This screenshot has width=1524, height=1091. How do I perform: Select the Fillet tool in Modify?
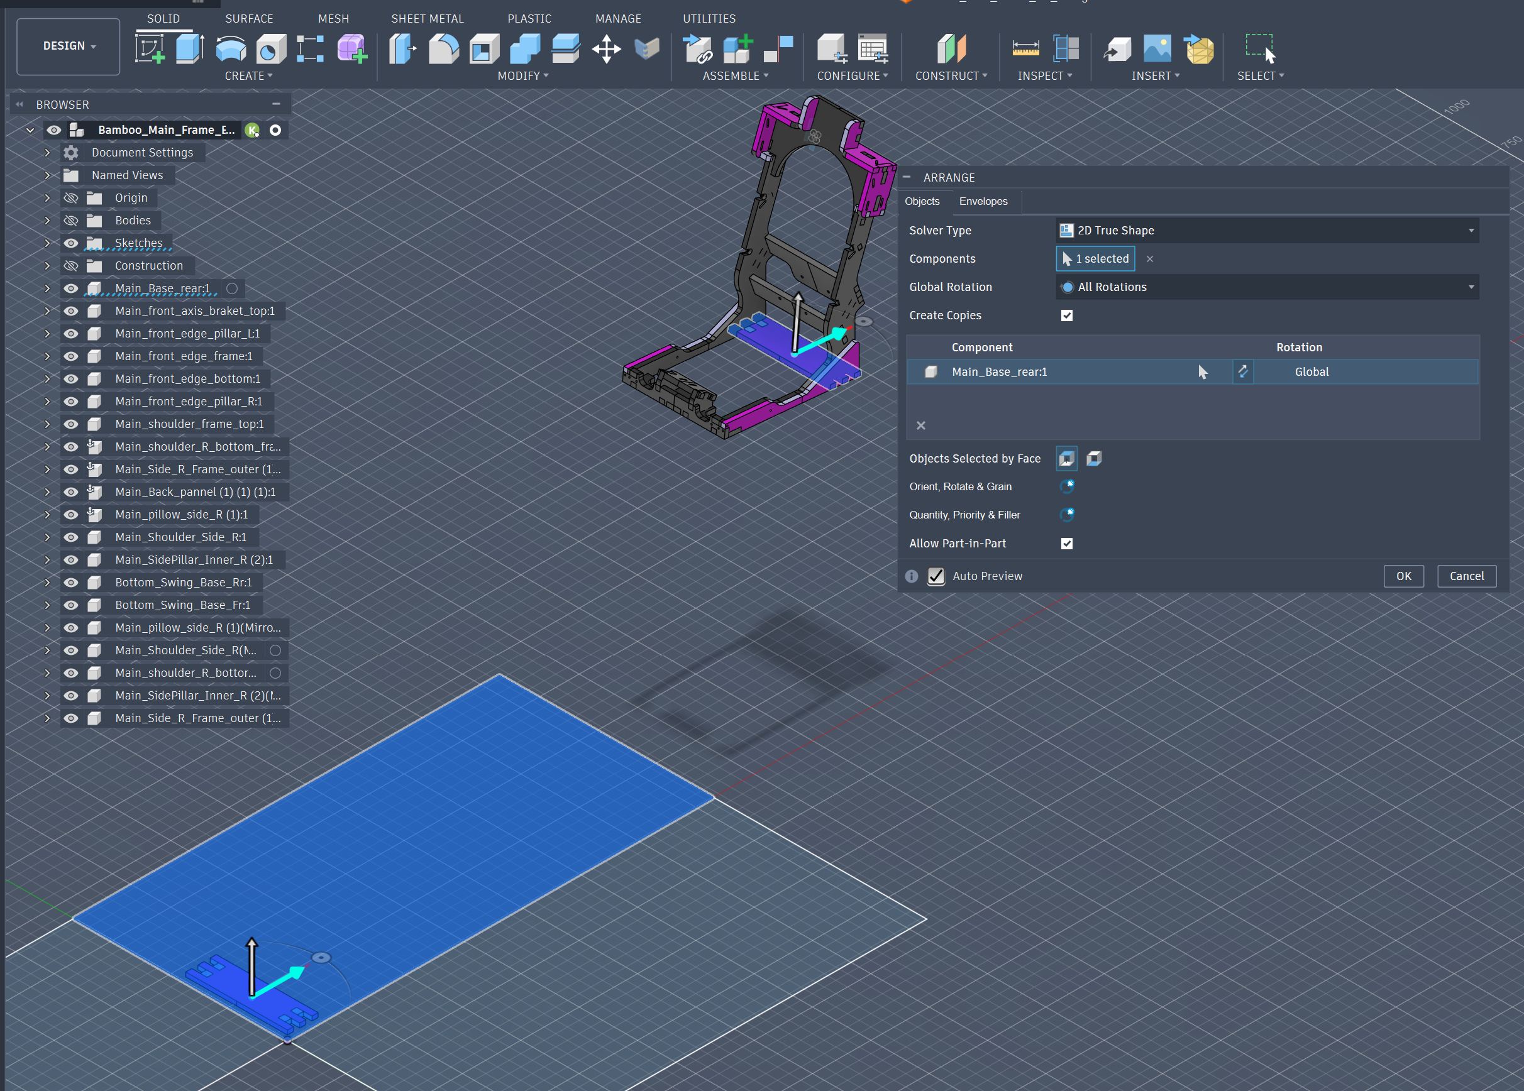tap(443, 48)
